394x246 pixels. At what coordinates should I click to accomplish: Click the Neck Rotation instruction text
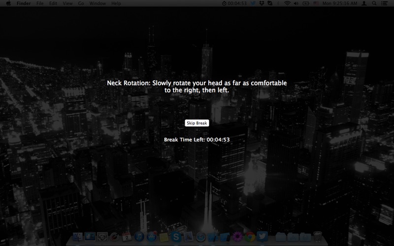[197, 87]
